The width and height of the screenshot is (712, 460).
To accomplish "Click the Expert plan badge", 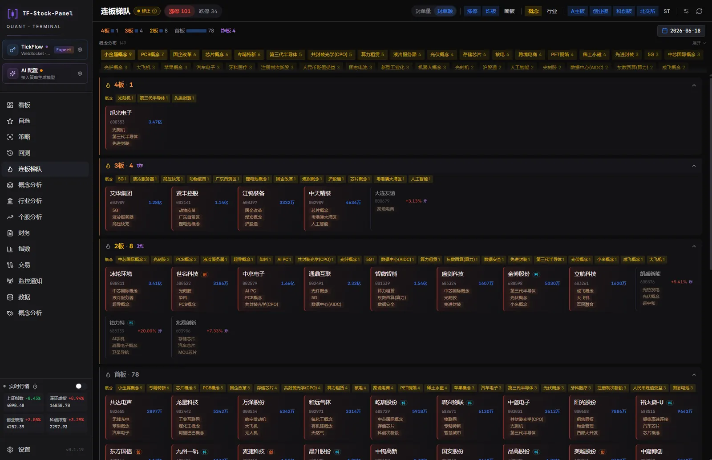I will point(64,49).
